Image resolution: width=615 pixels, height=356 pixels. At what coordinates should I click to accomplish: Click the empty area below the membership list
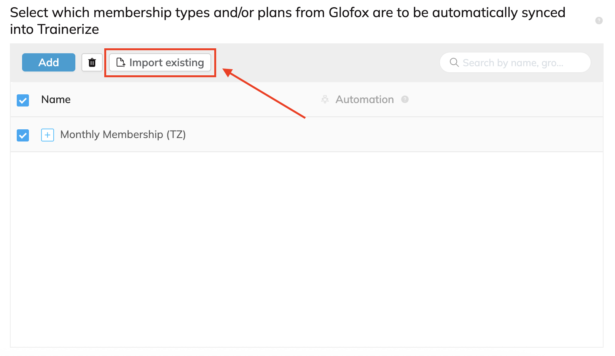click(x=307, y=249)
